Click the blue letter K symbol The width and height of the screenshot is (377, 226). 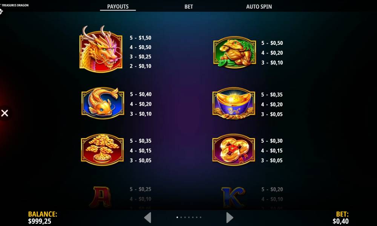click(x=233, y=197)
